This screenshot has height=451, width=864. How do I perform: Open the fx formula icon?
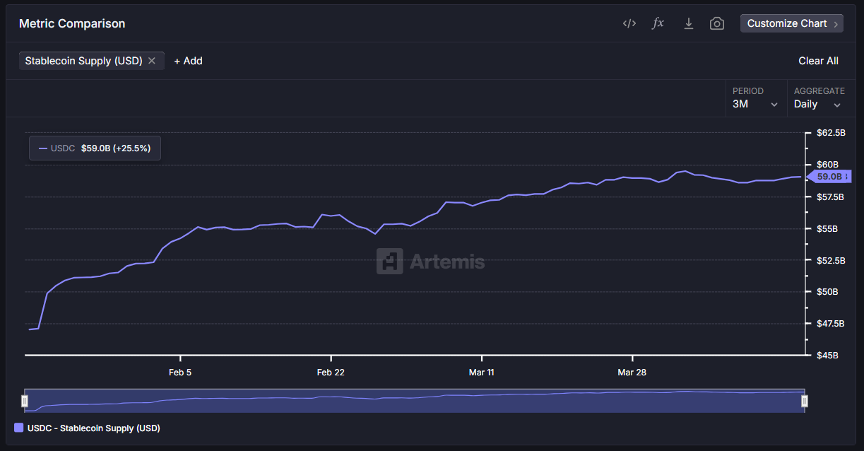658,23
